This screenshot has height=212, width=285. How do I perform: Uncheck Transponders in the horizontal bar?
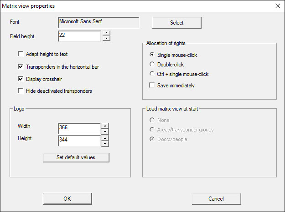tap(21, 66)
